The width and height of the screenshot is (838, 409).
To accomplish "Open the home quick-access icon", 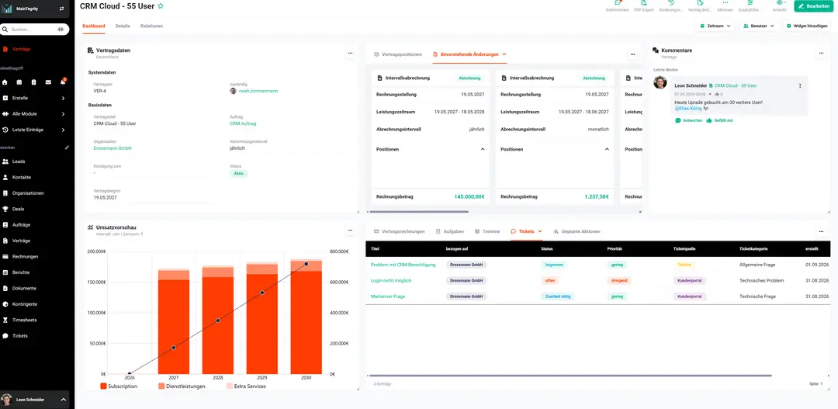I will pyautogui.click(x=5, y=82).
